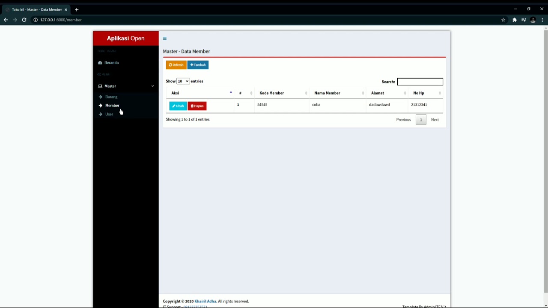Open Barang submenu item
The width and height of the screenshot is (548, 308).
126,97
